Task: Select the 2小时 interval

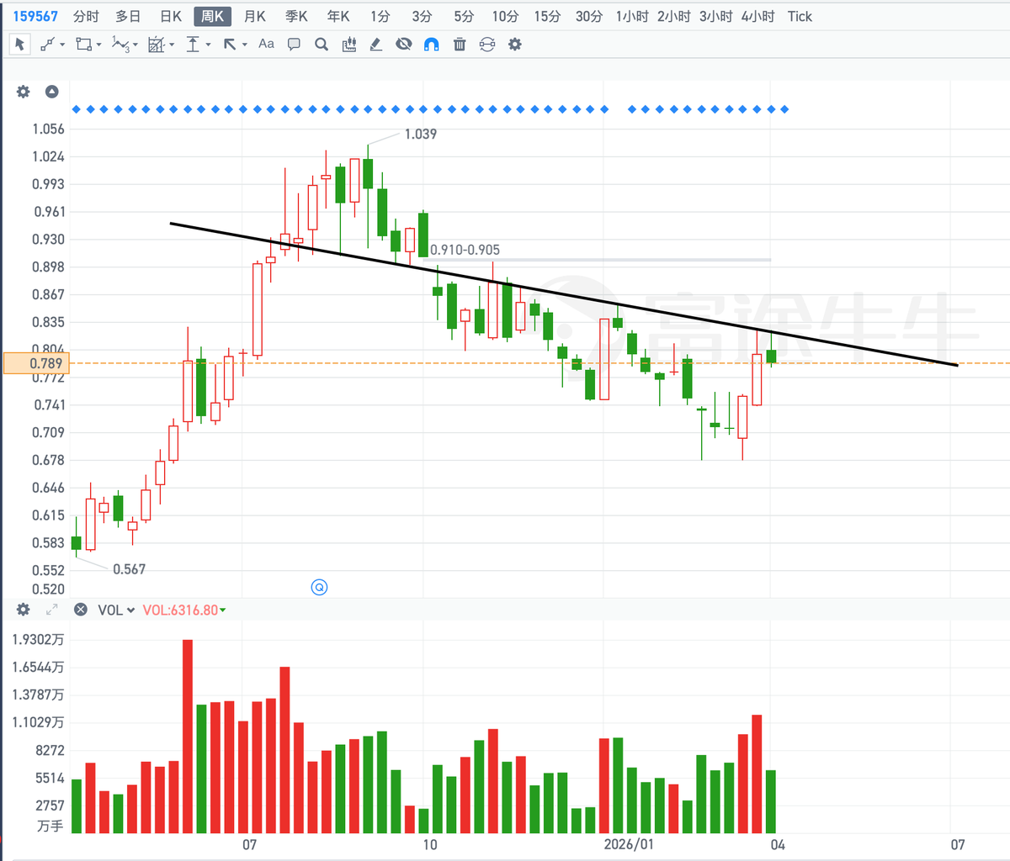Action: [674, 16]
